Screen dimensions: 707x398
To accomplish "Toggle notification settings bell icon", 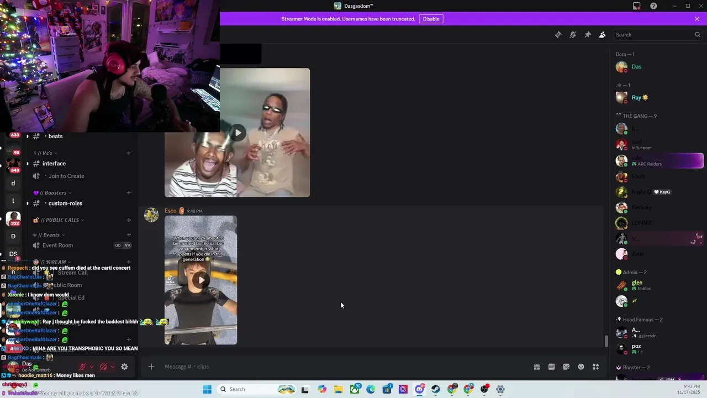I will pos(573,35).
